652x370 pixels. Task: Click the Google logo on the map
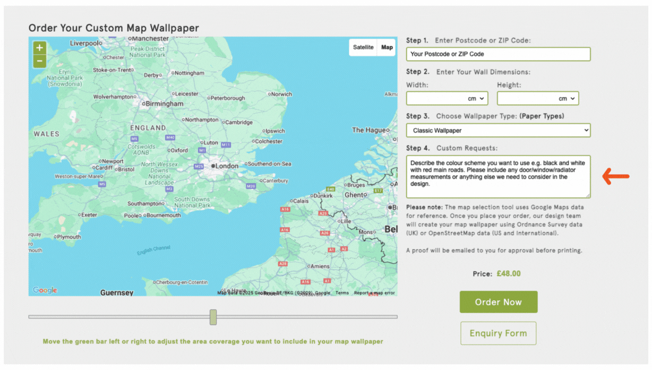(45, 290)
